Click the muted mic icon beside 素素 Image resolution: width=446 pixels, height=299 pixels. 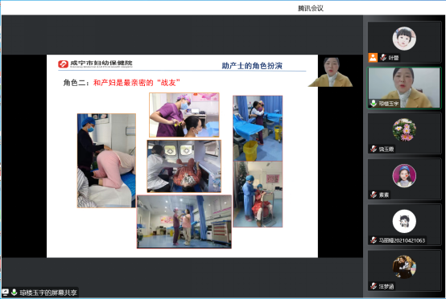pos(374,195)
